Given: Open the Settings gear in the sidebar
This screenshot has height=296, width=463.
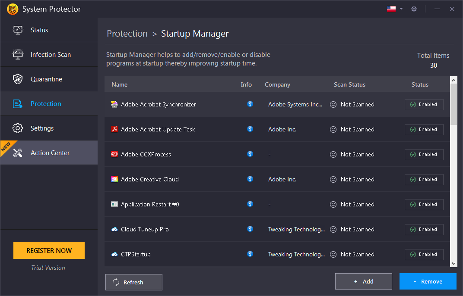Looking at the screenshot, I should pyautogui.click(x=18, y=128).
